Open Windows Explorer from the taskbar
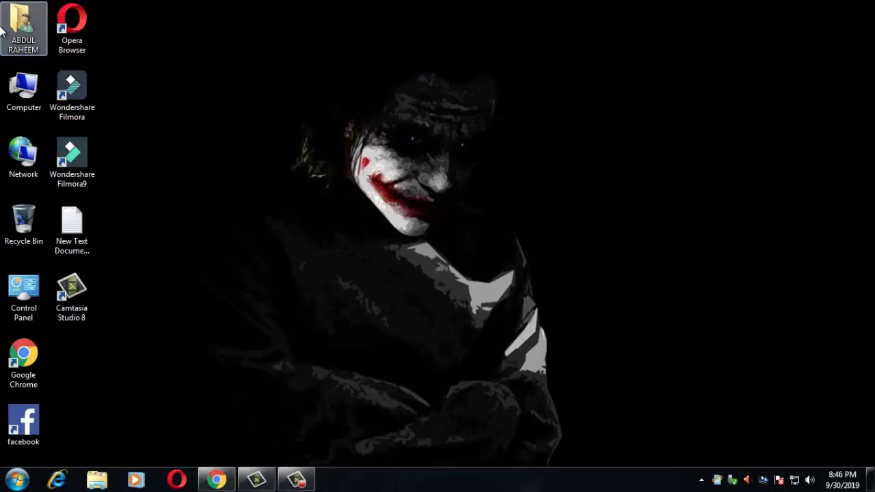This screenshot has height=492, width=875. 97,480
